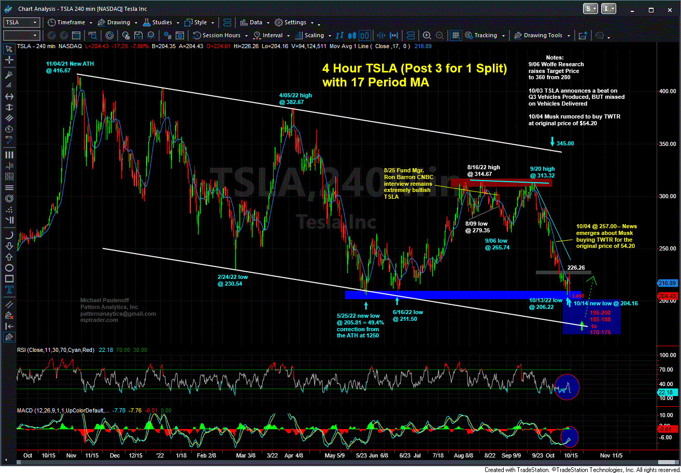Open the Tracking menu

click(x=485, y=36)
